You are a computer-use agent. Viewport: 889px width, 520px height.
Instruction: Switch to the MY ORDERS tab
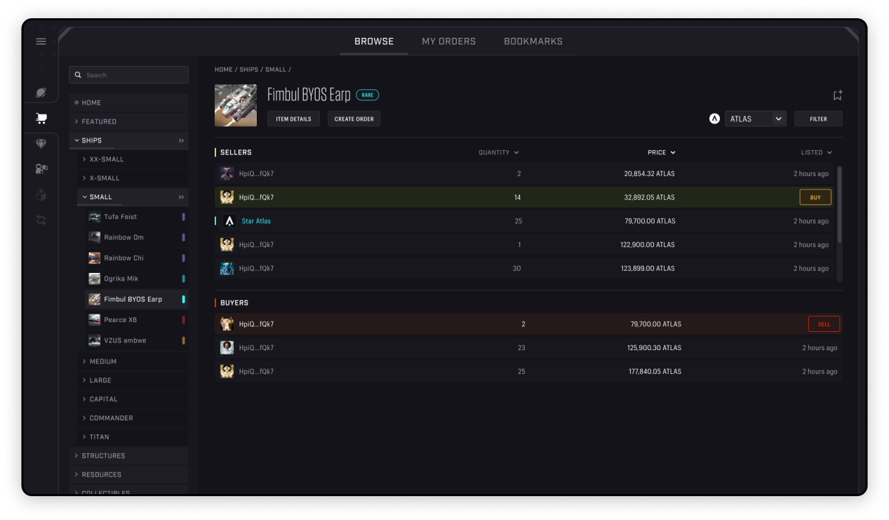click(449, 41)
